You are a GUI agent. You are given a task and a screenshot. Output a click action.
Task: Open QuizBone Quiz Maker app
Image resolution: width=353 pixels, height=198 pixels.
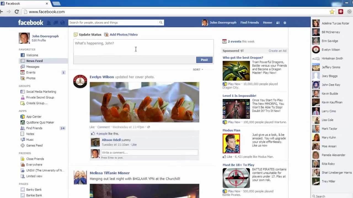40,122
